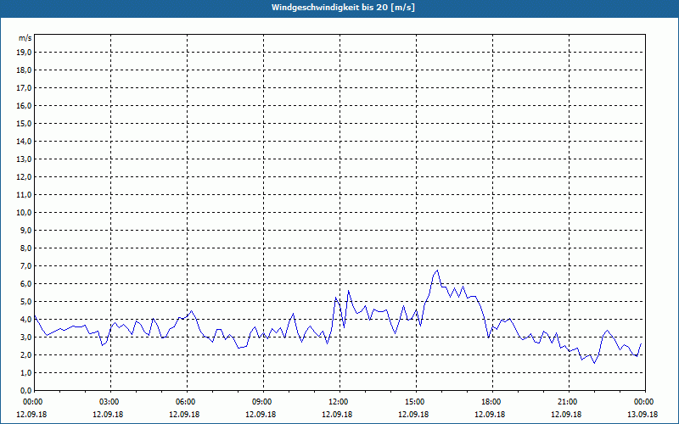This screenshot has width=679, height=424.
Task: Click the '10,0' y-axis label
Action: tap(25, 213)
